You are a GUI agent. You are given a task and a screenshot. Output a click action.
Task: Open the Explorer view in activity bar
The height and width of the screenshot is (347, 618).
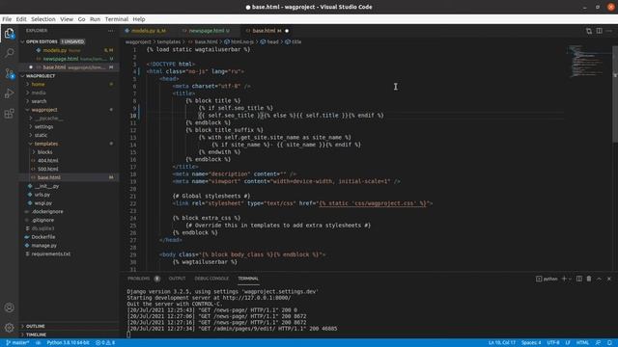click(x=9, y=33)
